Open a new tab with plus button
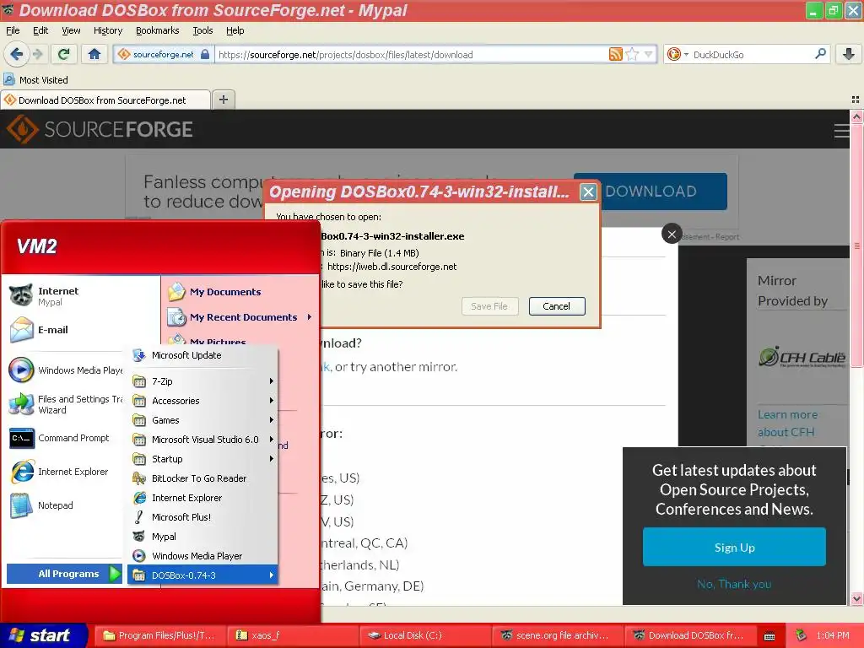Viewport: 864px width, 648px height. pos(223,100)
